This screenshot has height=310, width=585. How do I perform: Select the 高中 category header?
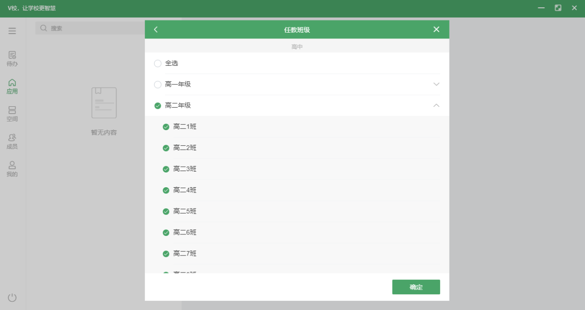[x=296, y=45]
